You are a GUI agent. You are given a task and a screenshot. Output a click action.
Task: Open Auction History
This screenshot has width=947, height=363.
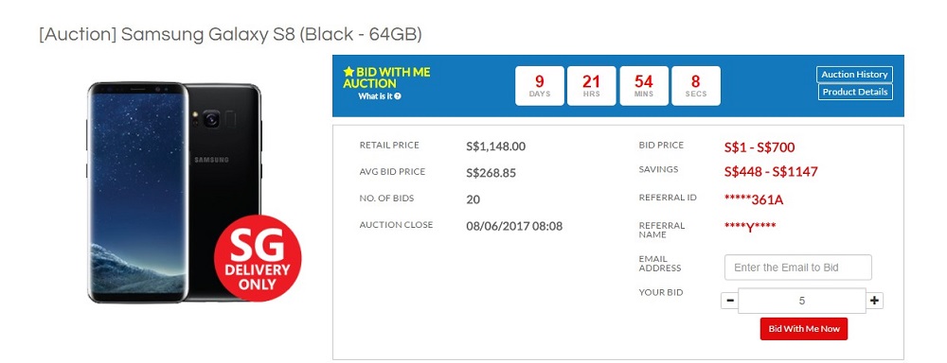854,74
